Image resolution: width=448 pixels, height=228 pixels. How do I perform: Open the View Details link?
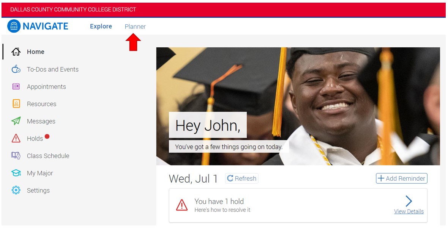tap(408, 211)
